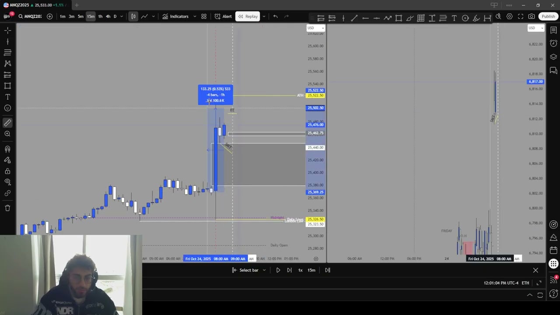Viewport: 560px width, 315px height.
Task: Open the MNQZ symbol search
Action: point(30,16)
